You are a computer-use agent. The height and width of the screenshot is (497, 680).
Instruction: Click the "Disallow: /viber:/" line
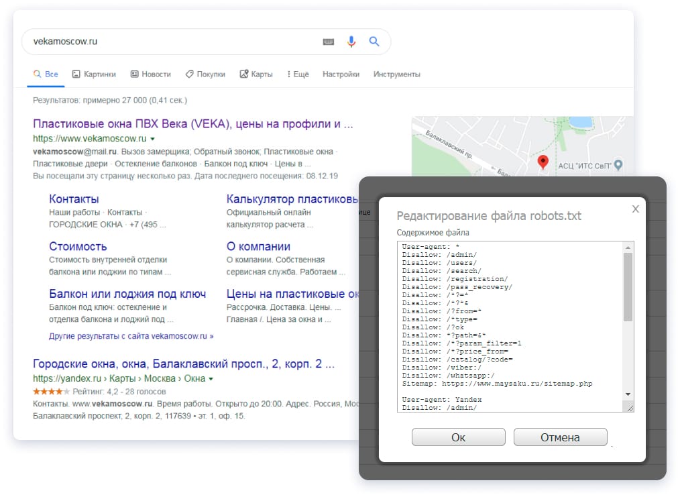pos(441,368)
